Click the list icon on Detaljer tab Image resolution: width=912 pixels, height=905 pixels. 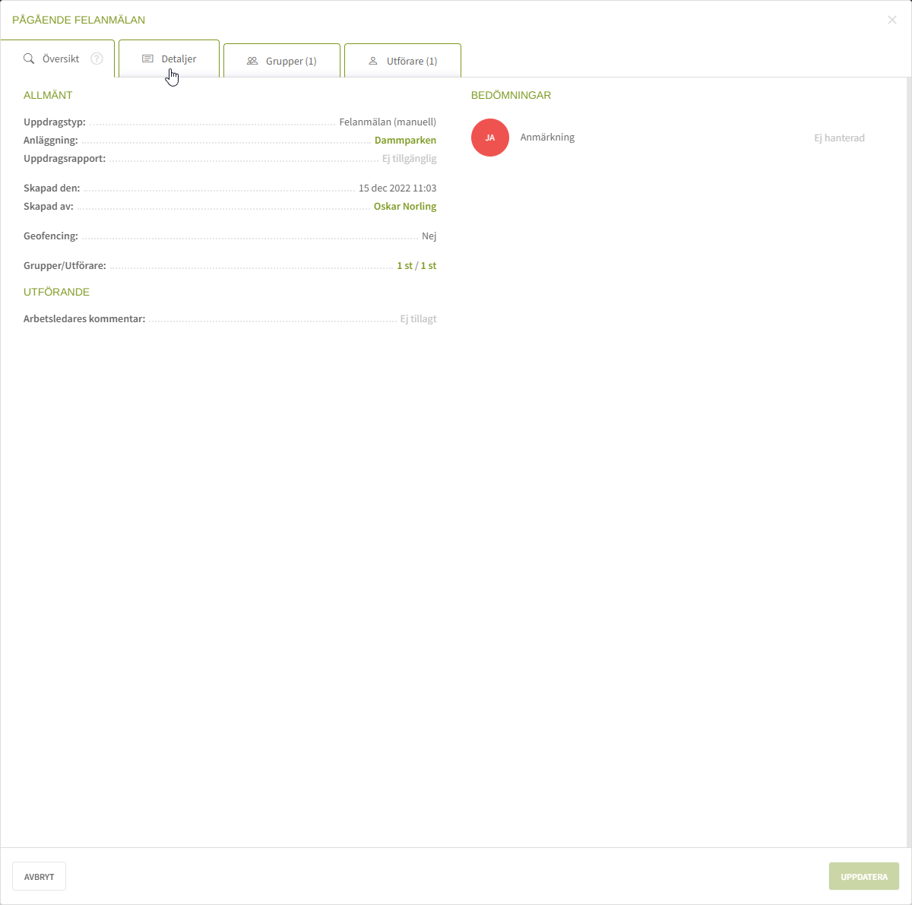click(x=148, y=59)
